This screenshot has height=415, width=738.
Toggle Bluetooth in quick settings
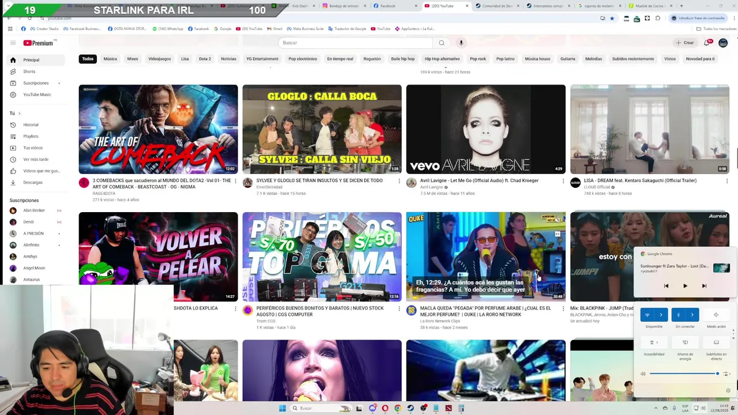coord(678,315)
